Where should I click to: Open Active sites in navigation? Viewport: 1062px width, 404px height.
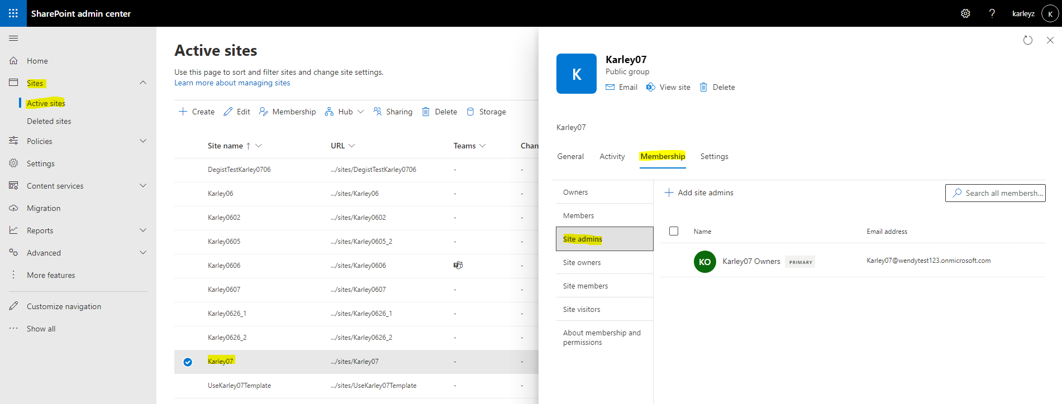[46, 103]
